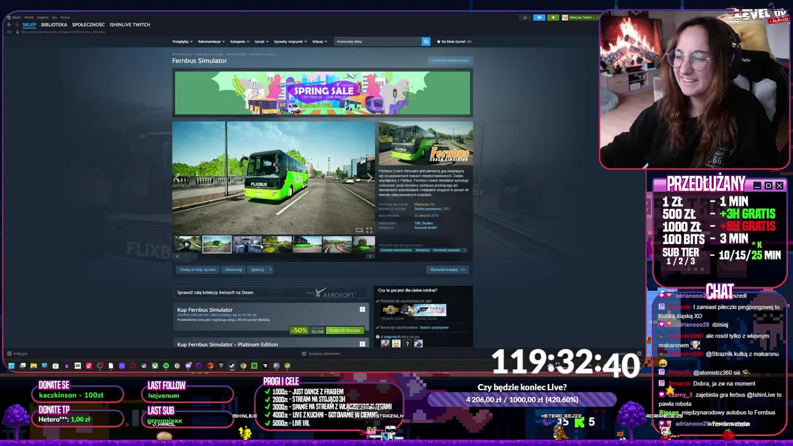Add Fernbus Simulator to cart (Dodaj do koszyka)
The width and height of the screenshot is (793, 446).
pos(344,330)
